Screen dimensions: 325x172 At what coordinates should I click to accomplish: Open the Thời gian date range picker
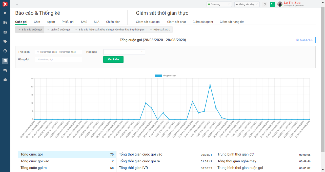click(x=58, y=52)
